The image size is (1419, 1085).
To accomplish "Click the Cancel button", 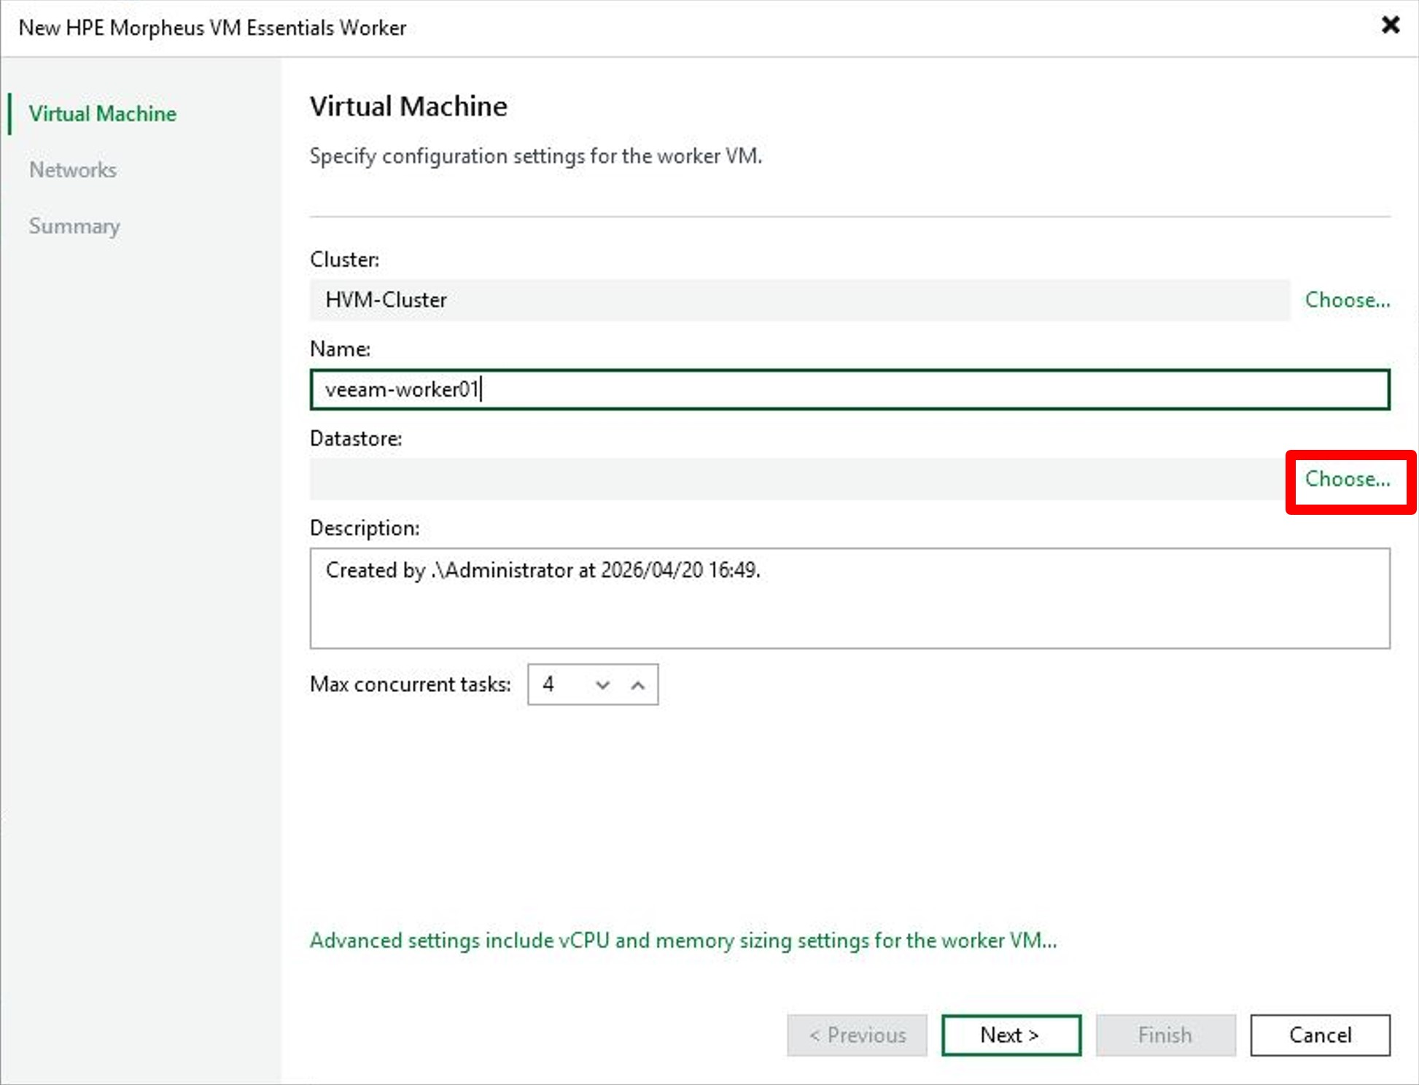I will 1320,1035.
